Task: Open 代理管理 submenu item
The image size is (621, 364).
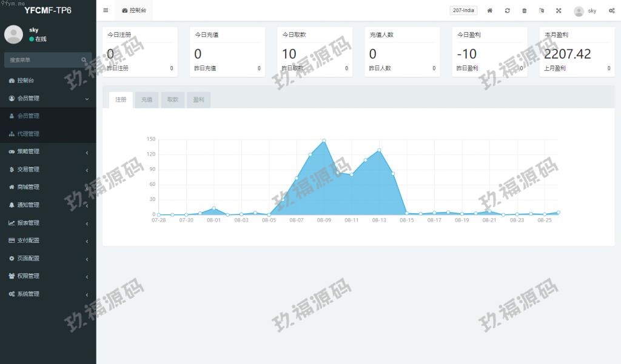Action: point(28,134)
